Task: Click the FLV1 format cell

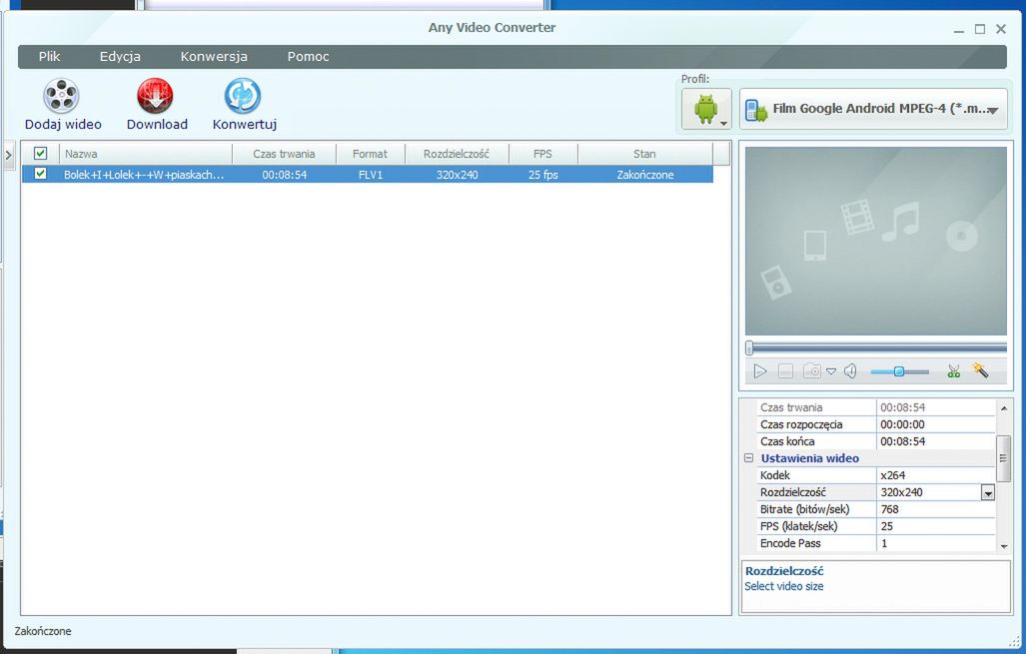Action: [x=371, y=175]
